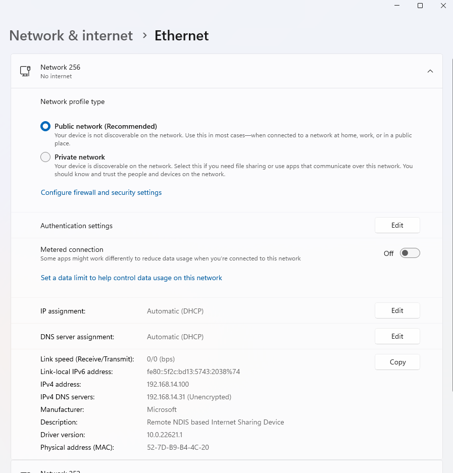Screen dimensions: 453x473
Task: Minimize the Settings window
Action: pos(396,6)
